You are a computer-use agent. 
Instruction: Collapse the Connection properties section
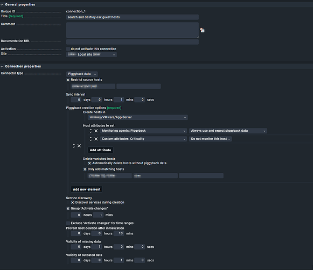[2, 66]
